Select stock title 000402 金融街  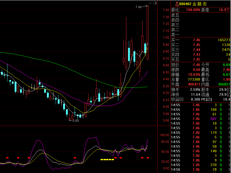pos(192,4)
